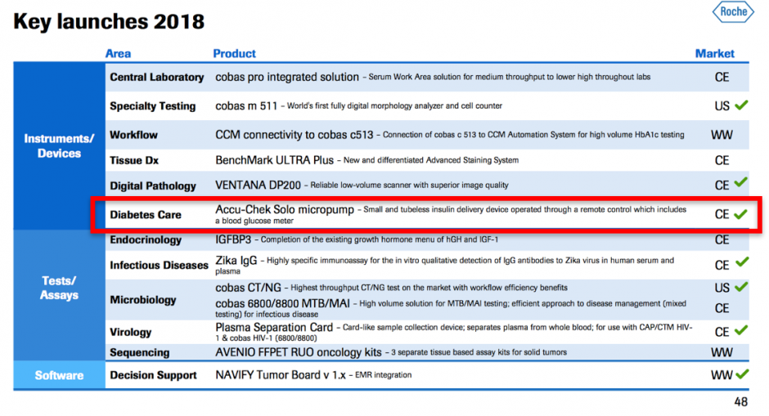Click the 'CE' market value for Central Laboratory
This screenshot has width=769, height=416.
pos(722,78)
